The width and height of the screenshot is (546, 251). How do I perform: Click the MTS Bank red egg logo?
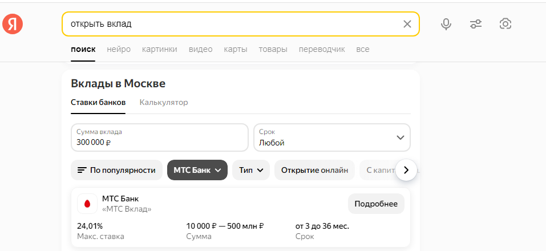click(87, 204)
